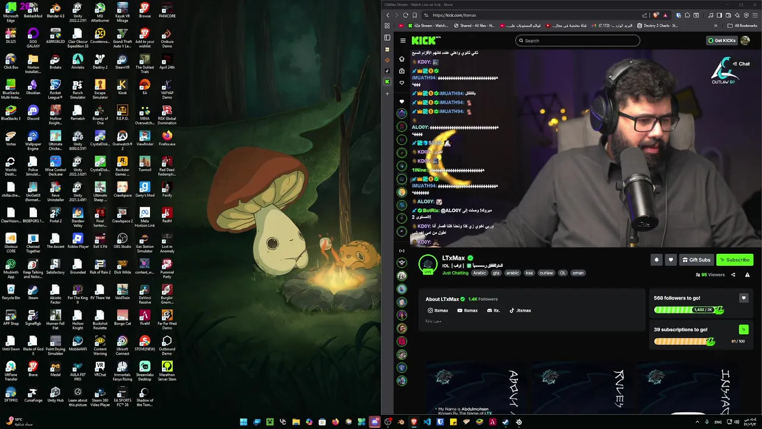This screenshot has height=429, width=762.
Task: Open Discord from the taskbar
Action: pos(374,422)
